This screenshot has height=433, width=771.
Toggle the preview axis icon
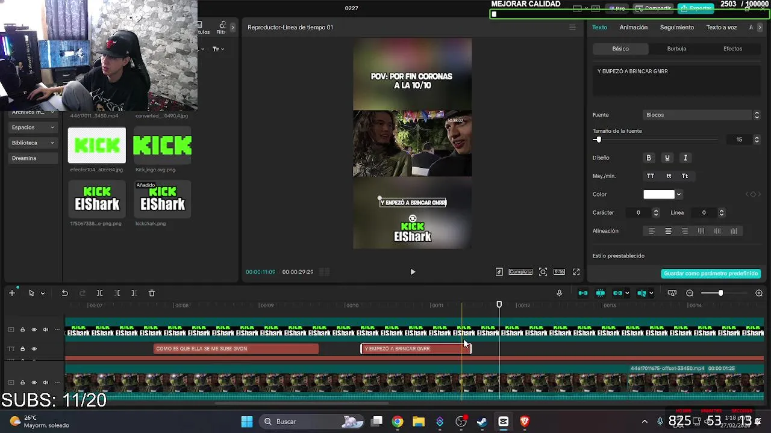(642, 293)
